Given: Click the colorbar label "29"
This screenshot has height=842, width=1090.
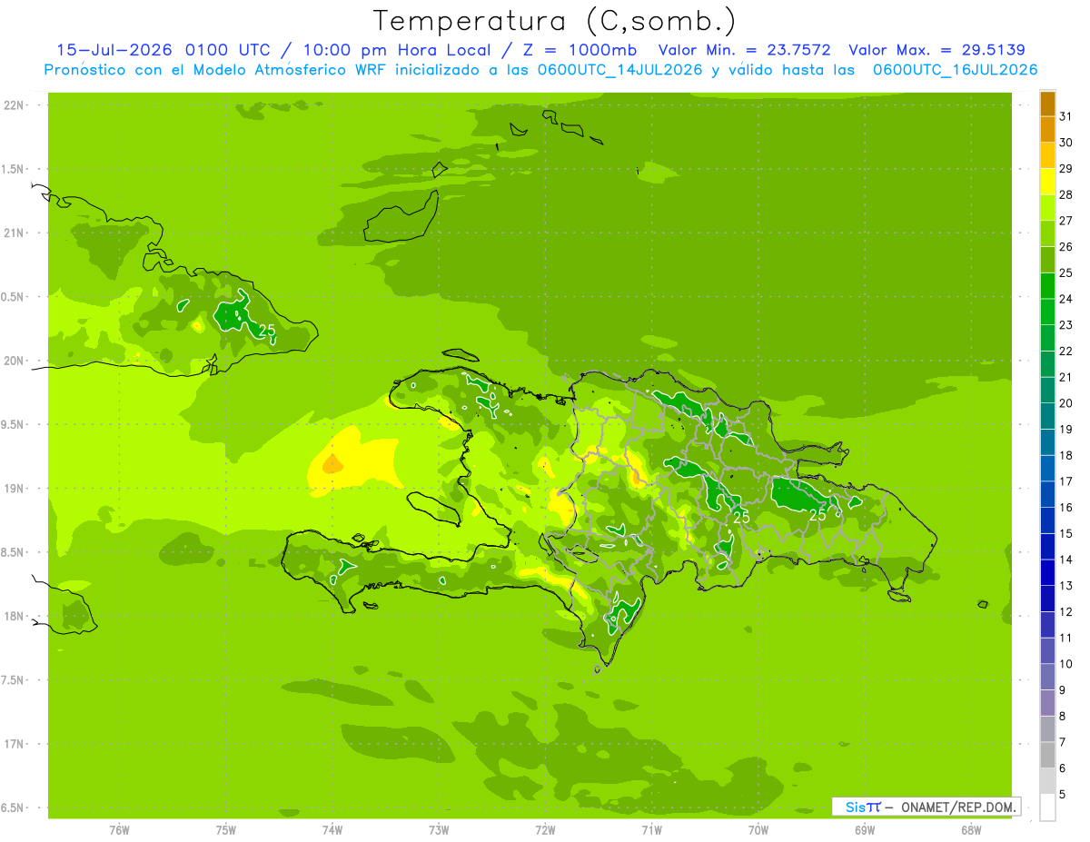Looking at the screenshot, I should tap(1066, 169).
